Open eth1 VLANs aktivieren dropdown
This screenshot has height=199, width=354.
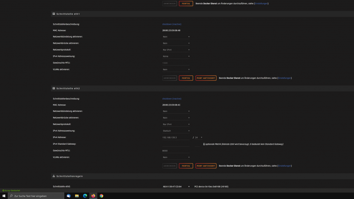click(176, 70)
